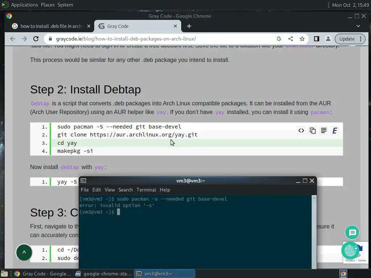Click the Privacy link in reCAPTCHA badge
The height and width of the screenshot is (278, 371).
pos(350,260)
